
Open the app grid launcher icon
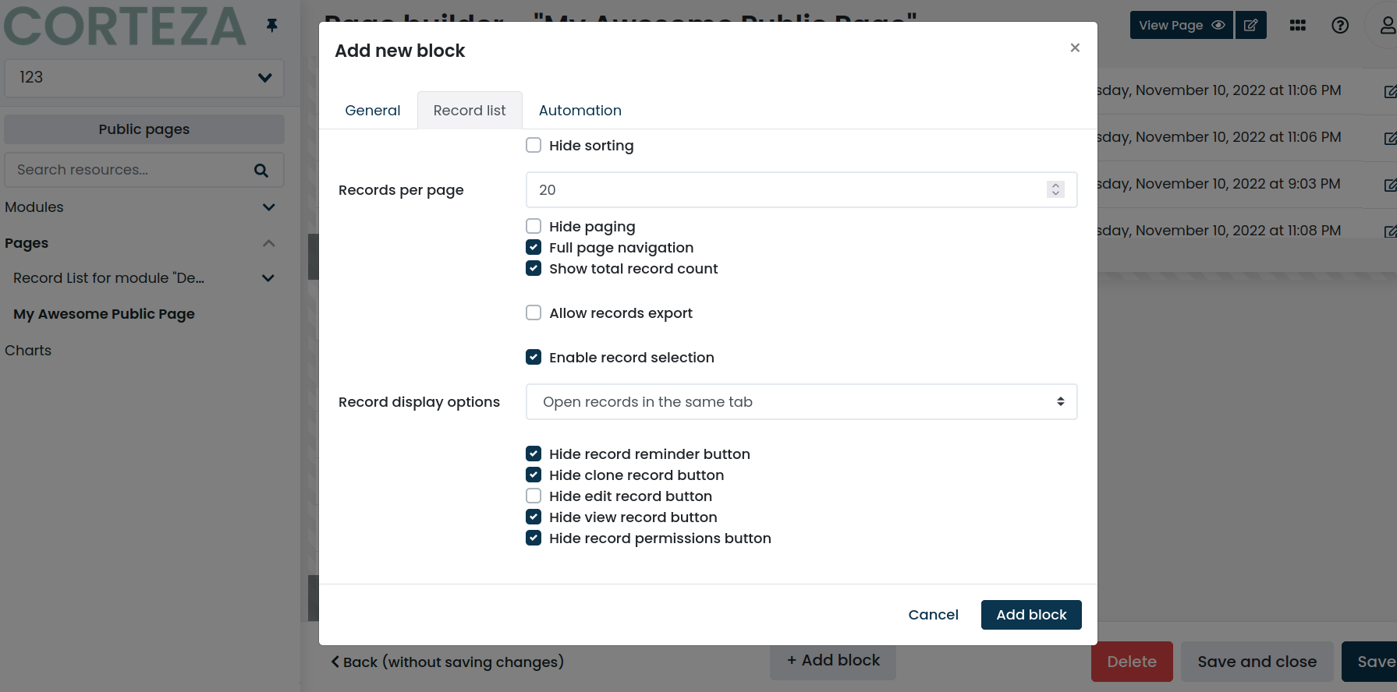pyautogui.click(x=1297, y=25)
